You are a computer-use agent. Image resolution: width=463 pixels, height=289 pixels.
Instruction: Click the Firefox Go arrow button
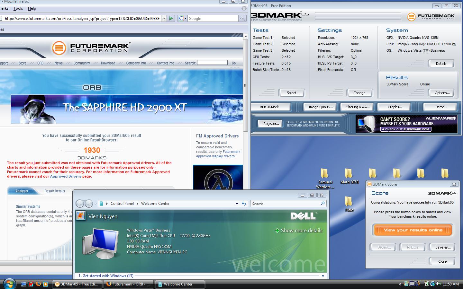coord(171,18)
